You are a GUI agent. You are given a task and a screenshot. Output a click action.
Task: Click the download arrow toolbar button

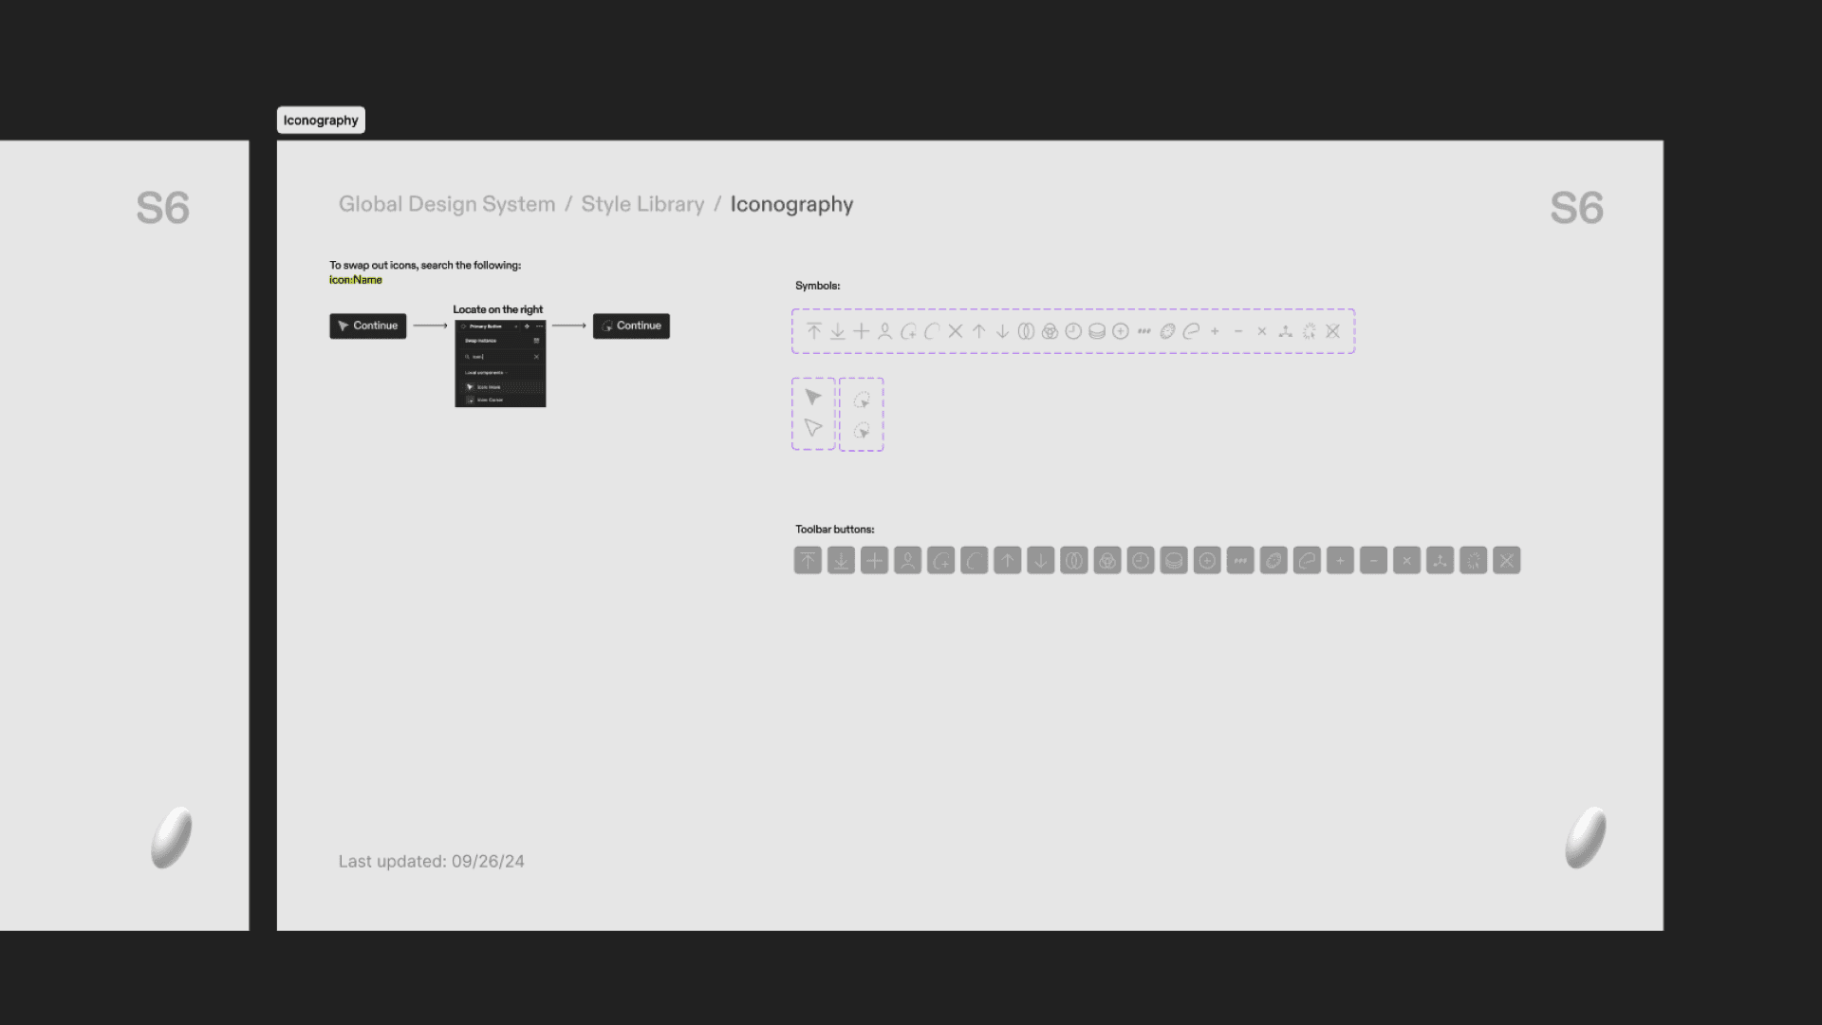pyautogui.click(x=841, y=561)
